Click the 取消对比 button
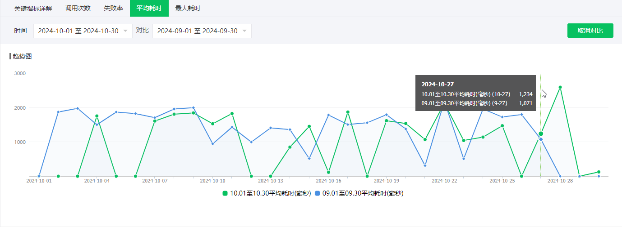 [x=590, y=31]
